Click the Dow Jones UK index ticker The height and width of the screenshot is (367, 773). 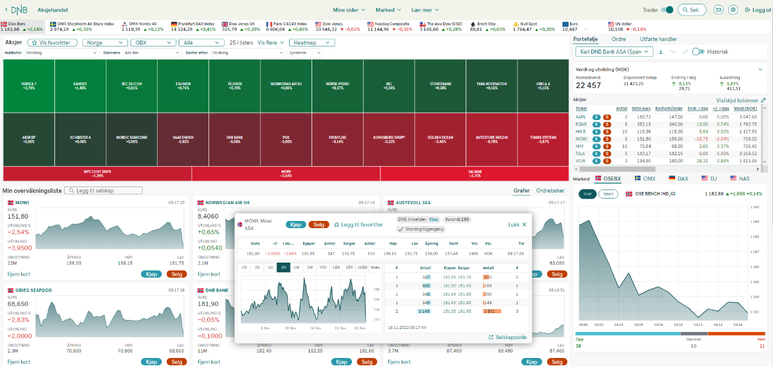[x=241, y=27]
